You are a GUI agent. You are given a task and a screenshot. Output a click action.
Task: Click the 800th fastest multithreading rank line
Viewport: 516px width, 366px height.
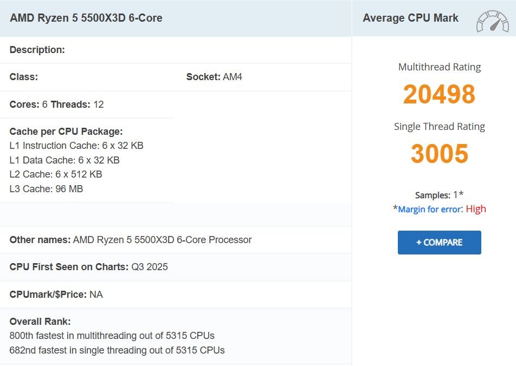click(112, 336)
